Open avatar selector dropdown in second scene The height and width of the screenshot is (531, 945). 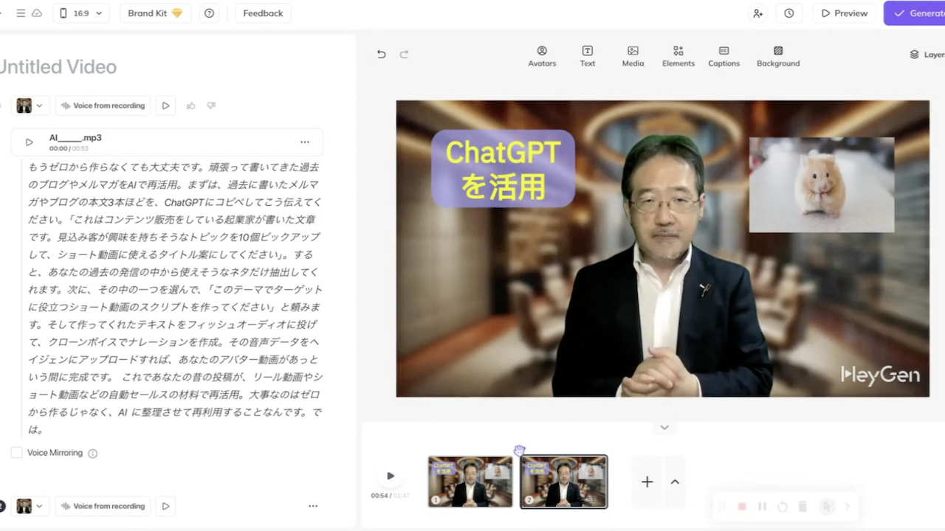[x=30, y=506]
